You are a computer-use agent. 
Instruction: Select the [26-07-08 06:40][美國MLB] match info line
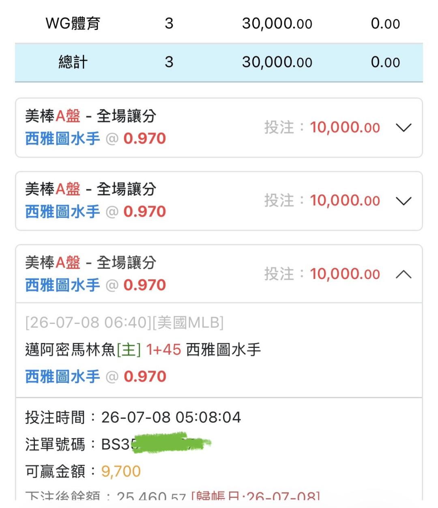coord(125,323)
